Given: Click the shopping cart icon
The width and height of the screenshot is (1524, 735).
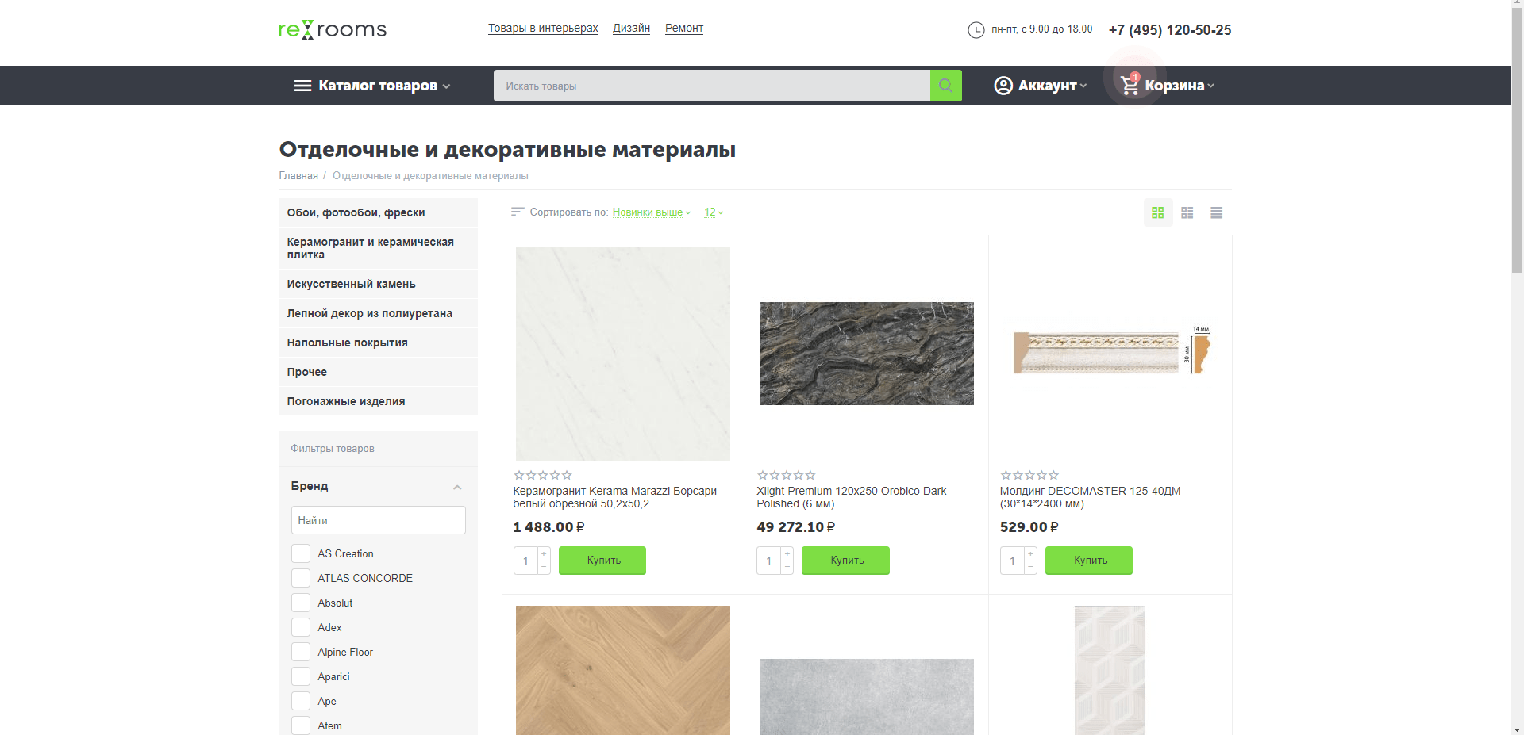Looking at the screenshot, I should (x=1130, y=85).
